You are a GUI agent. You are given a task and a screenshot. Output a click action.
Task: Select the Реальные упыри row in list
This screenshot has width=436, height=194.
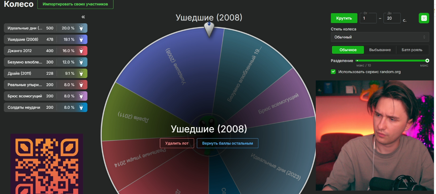[46, 85]
